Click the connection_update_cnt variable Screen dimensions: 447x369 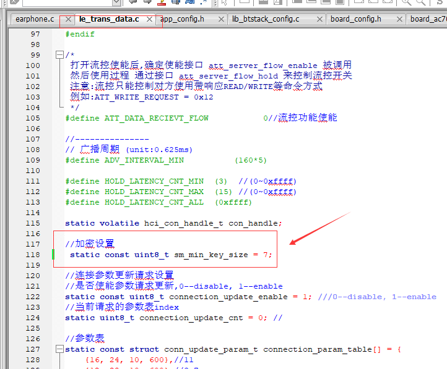(x=191, y=318)
